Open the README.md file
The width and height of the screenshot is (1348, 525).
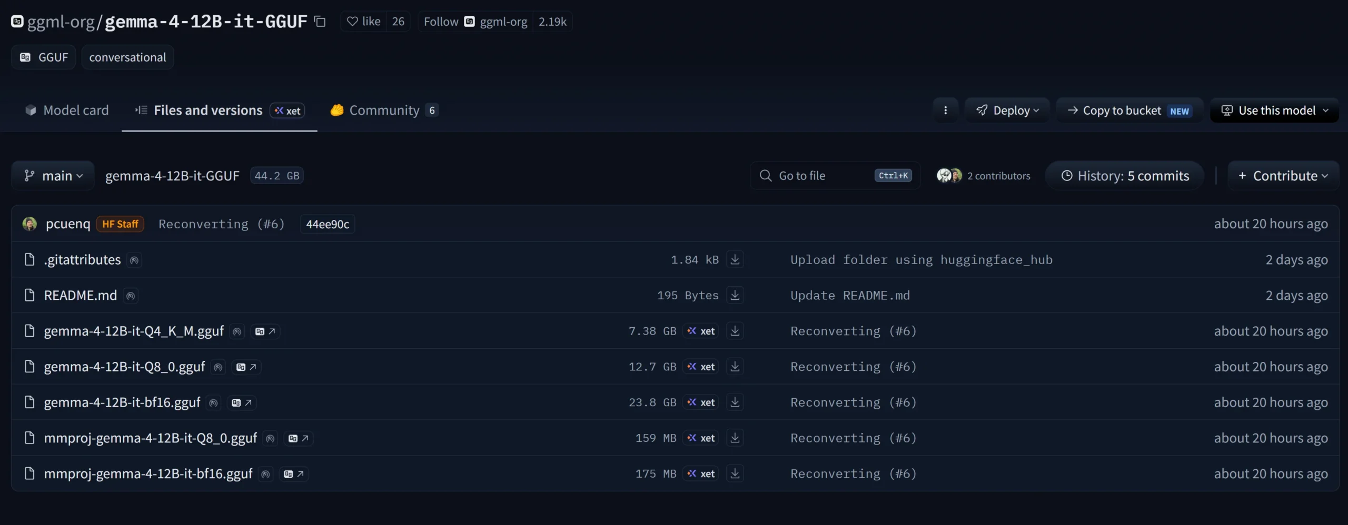click(81, 296)
